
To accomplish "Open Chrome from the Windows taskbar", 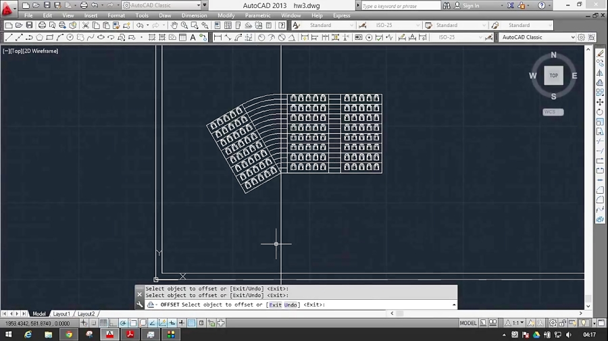I will (x=69, y=334).
